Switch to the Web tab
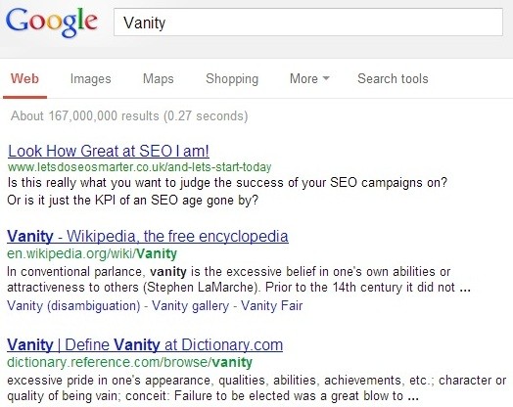 click(24, 79)
